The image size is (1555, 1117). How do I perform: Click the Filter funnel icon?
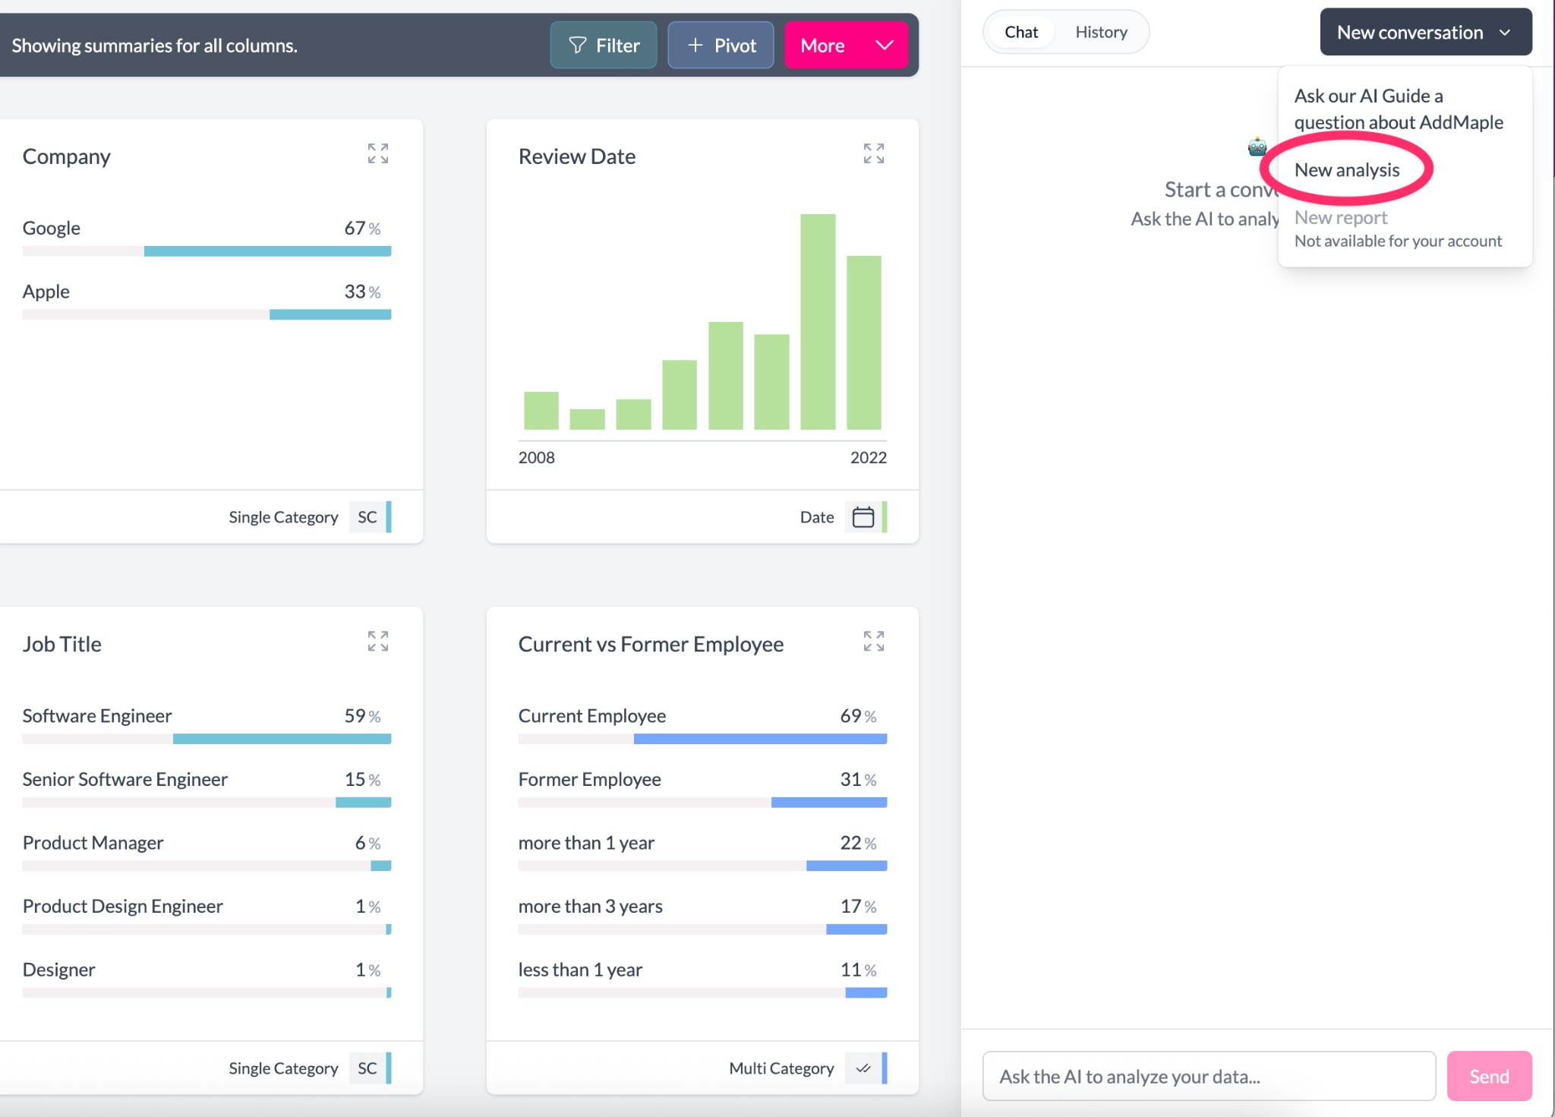point(577,45)
